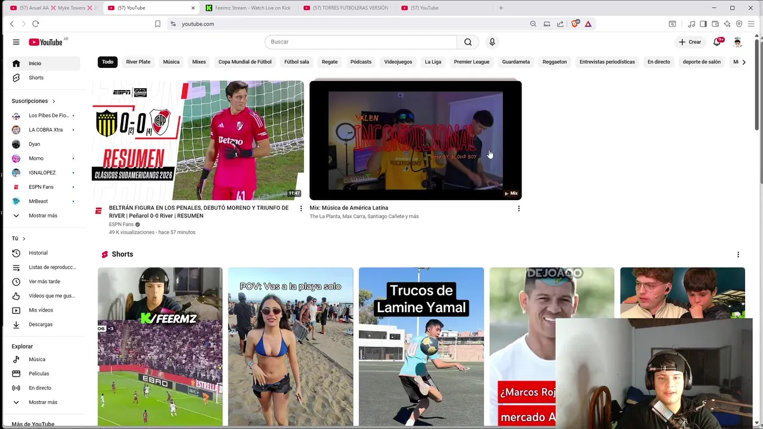Open the music playlist toolbar icon
Image resolution: width=763 pixels, height=429 pixels.
[x=691, y=24]
